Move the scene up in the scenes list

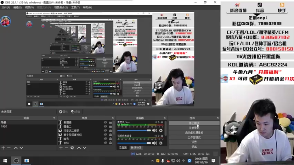click(x=15, y=148)
